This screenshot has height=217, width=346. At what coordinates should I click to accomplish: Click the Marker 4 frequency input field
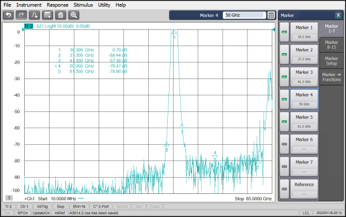click(x=244, y=15)
